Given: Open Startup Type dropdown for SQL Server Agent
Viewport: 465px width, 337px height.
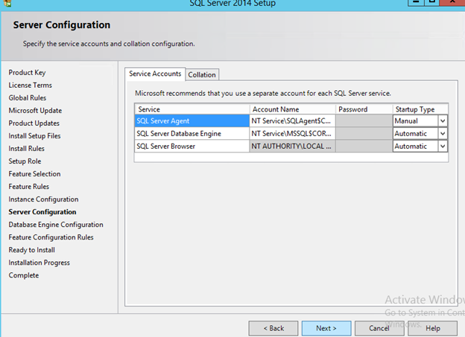Looking at the screenshot, I should click(x=443, y=121).
